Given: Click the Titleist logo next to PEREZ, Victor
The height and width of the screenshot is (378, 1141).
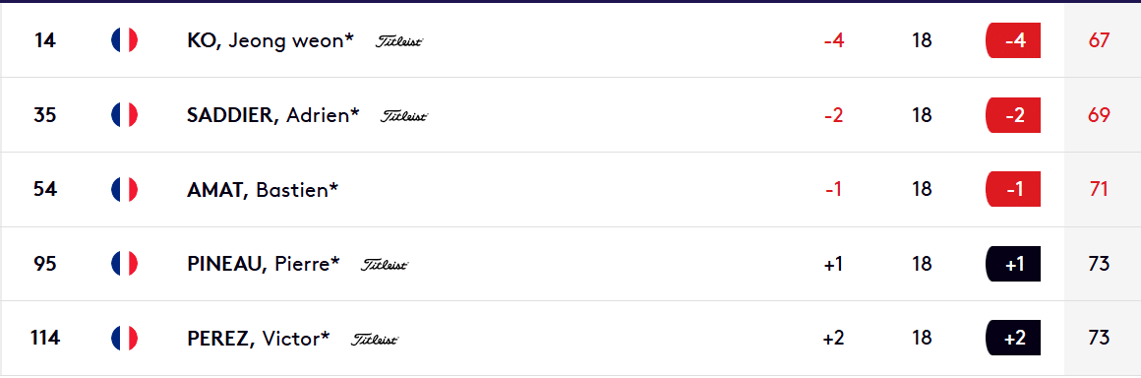Looking at the screenshot, I should coord(376,339).
